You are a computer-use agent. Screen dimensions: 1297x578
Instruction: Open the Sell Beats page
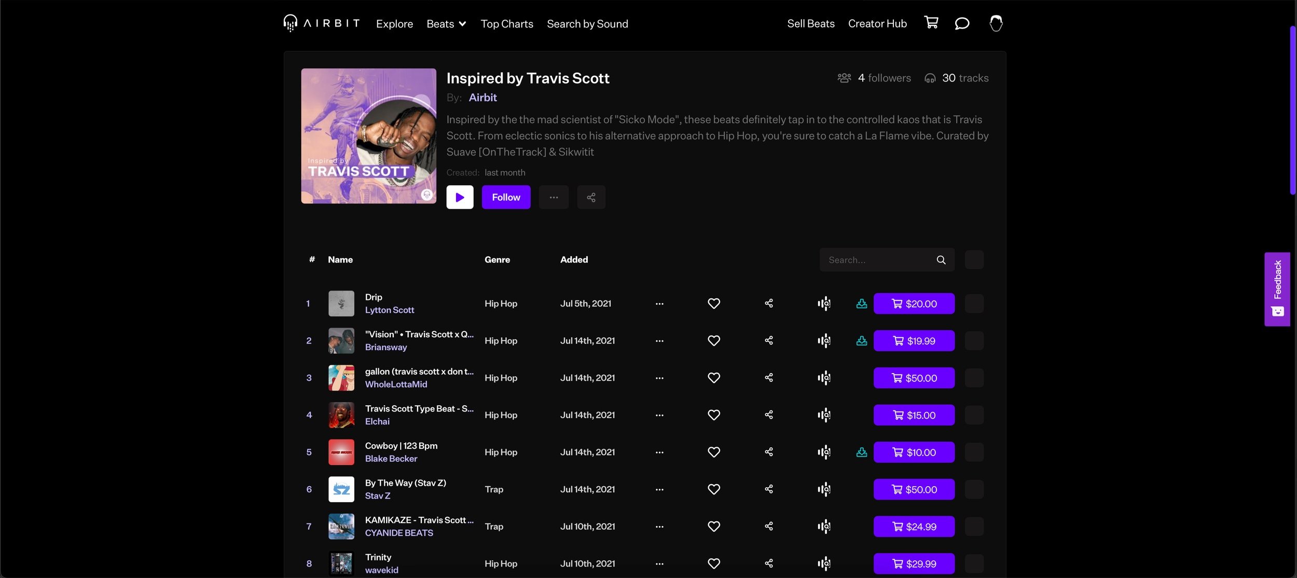pyautogui.click(x=811, y=23)
